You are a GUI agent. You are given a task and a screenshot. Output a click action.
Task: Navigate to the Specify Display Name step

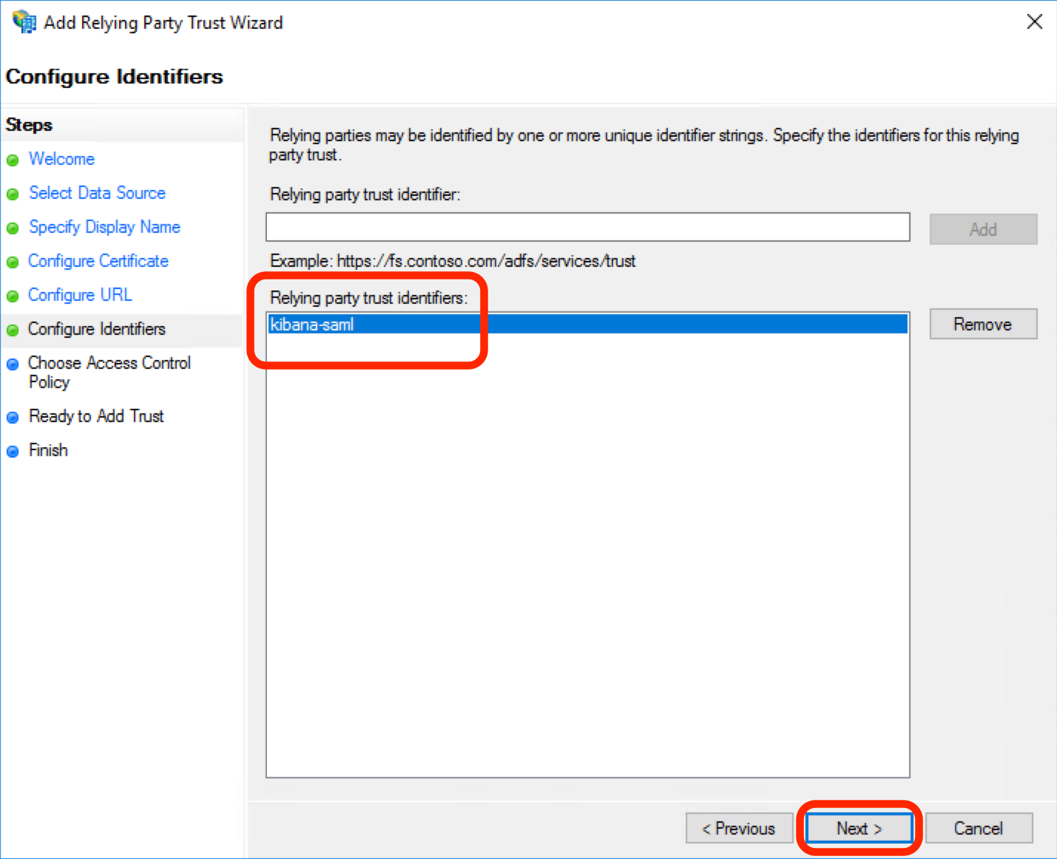(104, 227)
